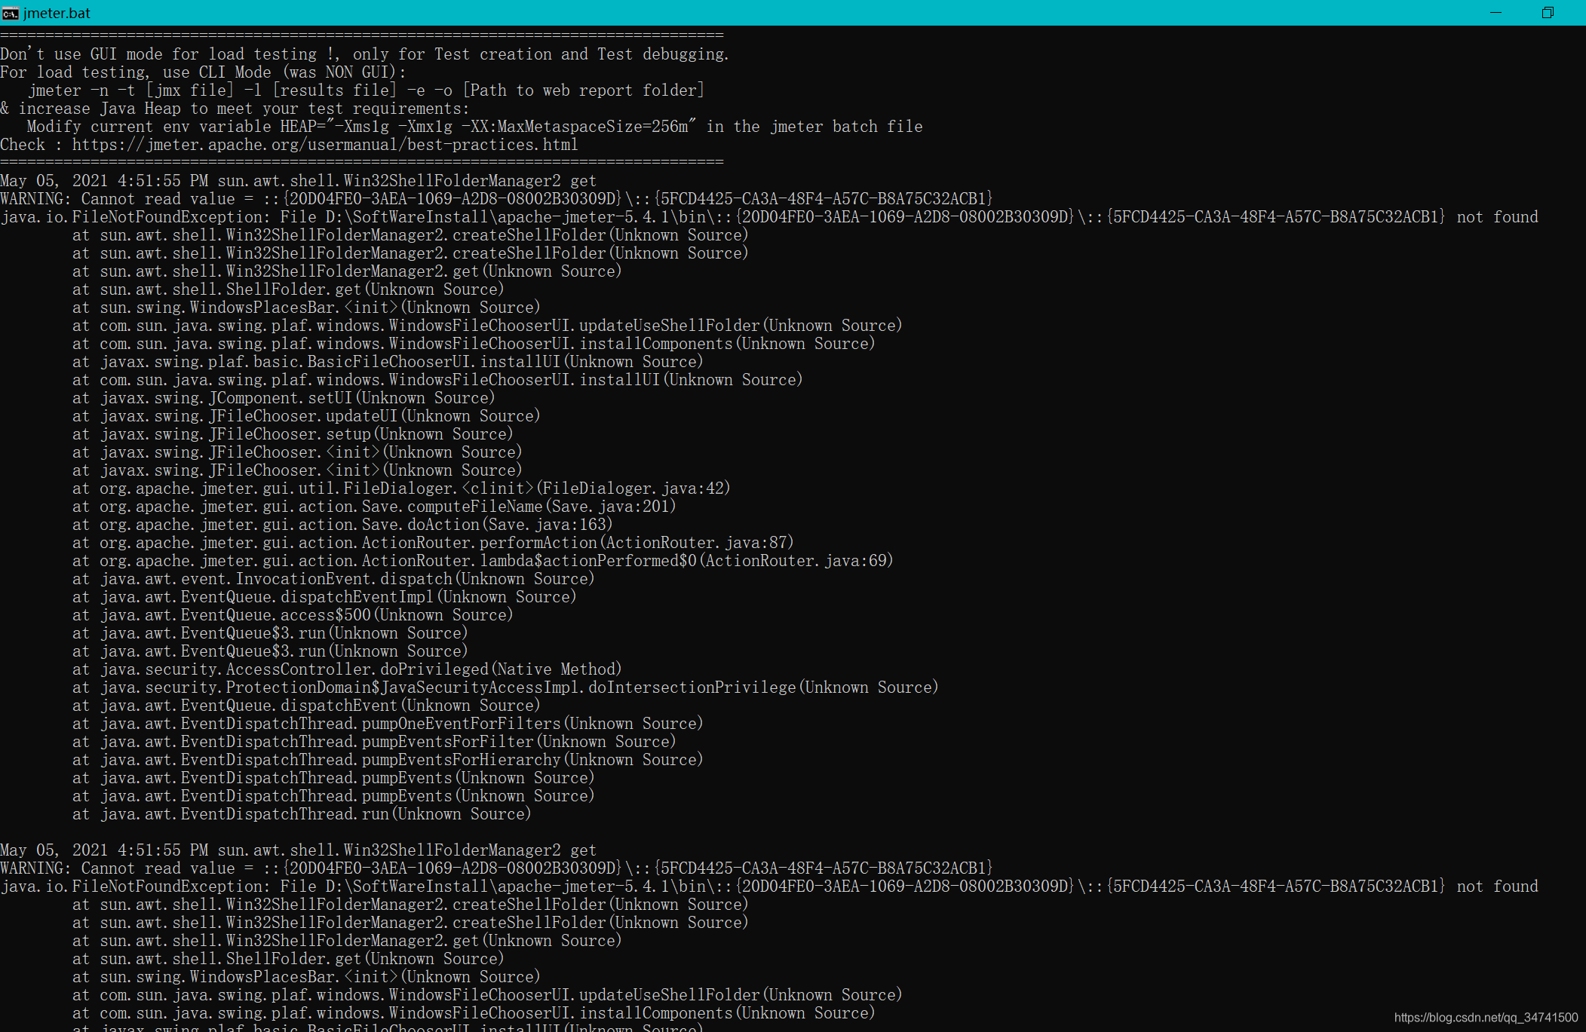The image size is (1586, 1032).
Task: Click the EventDispatchThread.pumpOneEventForFilters line
Action: pyautogui.click(x=388, y=724)
